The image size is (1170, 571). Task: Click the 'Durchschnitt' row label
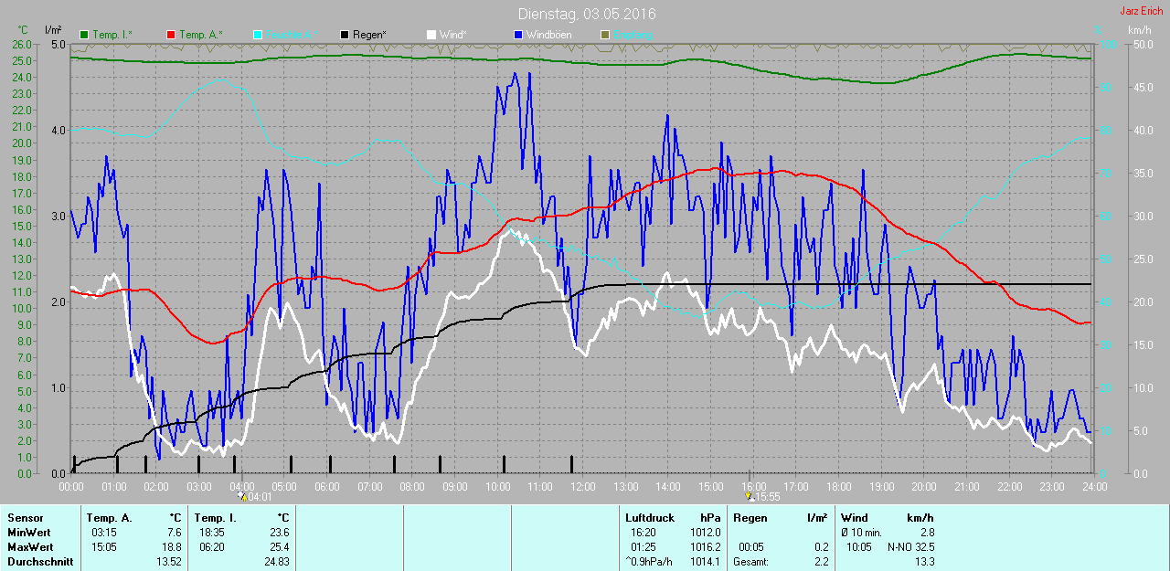click(x=39, y=562)
